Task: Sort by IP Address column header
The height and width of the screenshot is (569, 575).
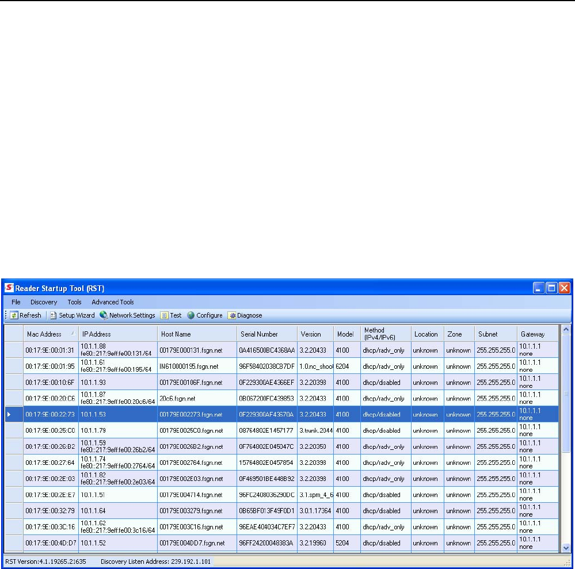Action: (118, 334)
